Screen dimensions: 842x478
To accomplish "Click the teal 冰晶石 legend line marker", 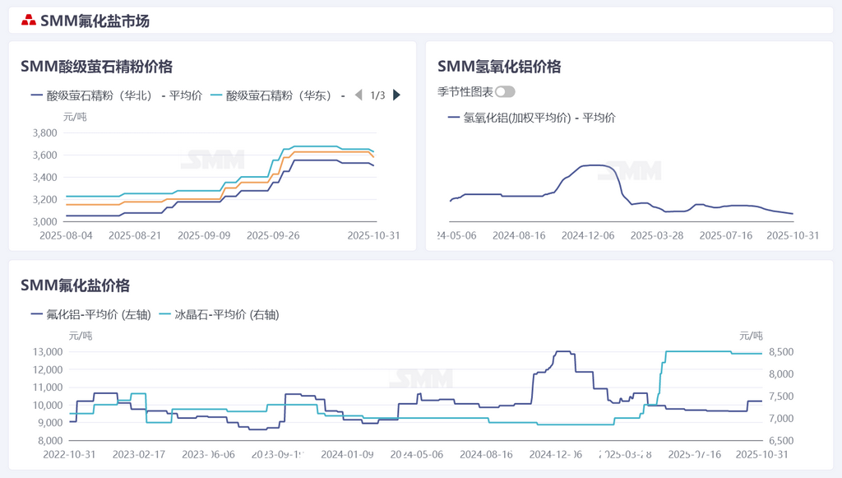I will click(164, 314).
